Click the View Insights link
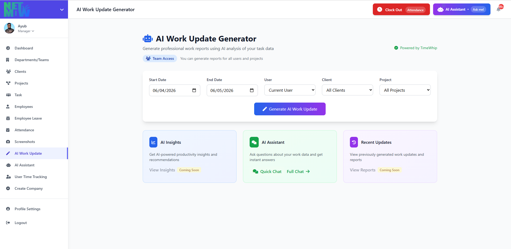The height and width of the screenshot is (249, 511). (x=162, y=170)
